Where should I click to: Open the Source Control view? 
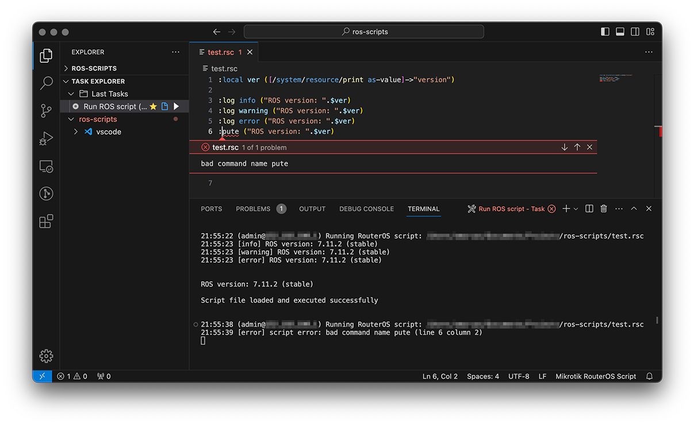46,111
